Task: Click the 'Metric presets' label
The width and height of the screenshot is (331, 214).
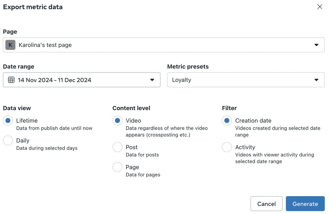Action: pos(188,66)
